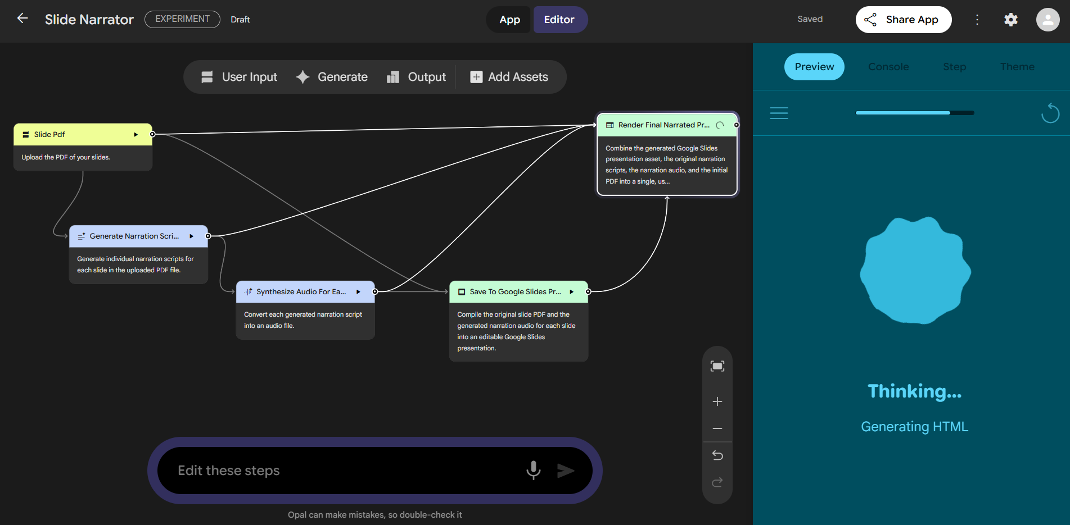Select the Theme tab
Image resolution: width=1070 pixels, height=525 pixels.
pos(1017,67)
